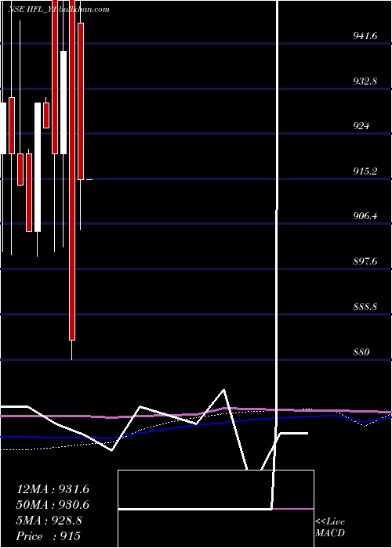Select the Price : 915 readout

pos(49,536)
